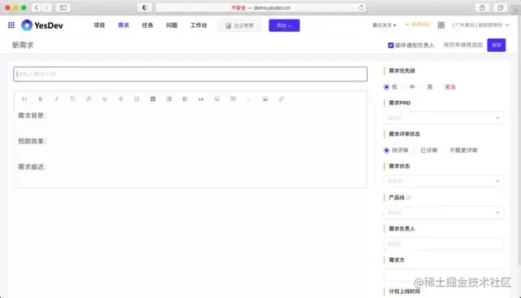Insert a bullet list in editor
The width and height of the screenshot is (521, 298).
click(137, 99)
